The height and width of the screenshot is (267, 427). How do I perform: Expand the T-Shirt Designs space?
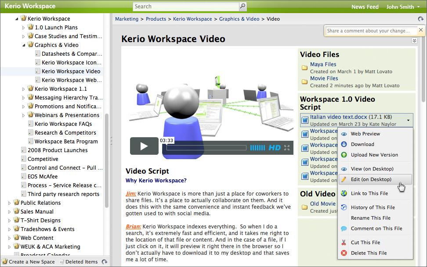(x=10, y=221)
